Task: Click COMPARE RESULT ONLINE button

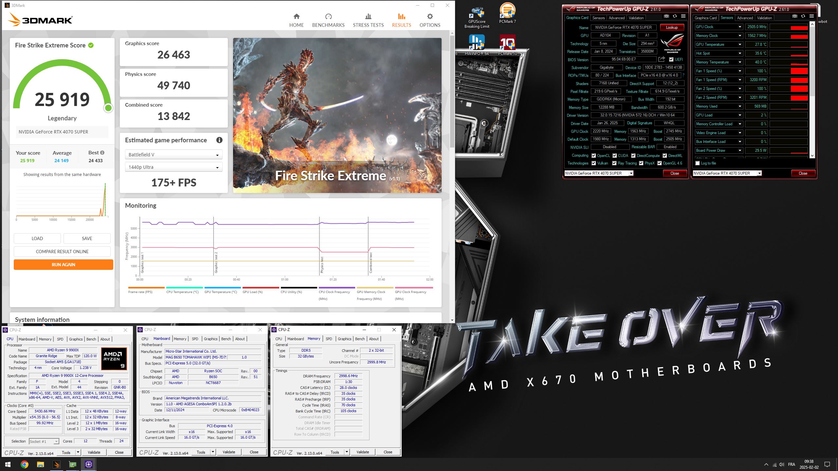Action: click(62, 252)
